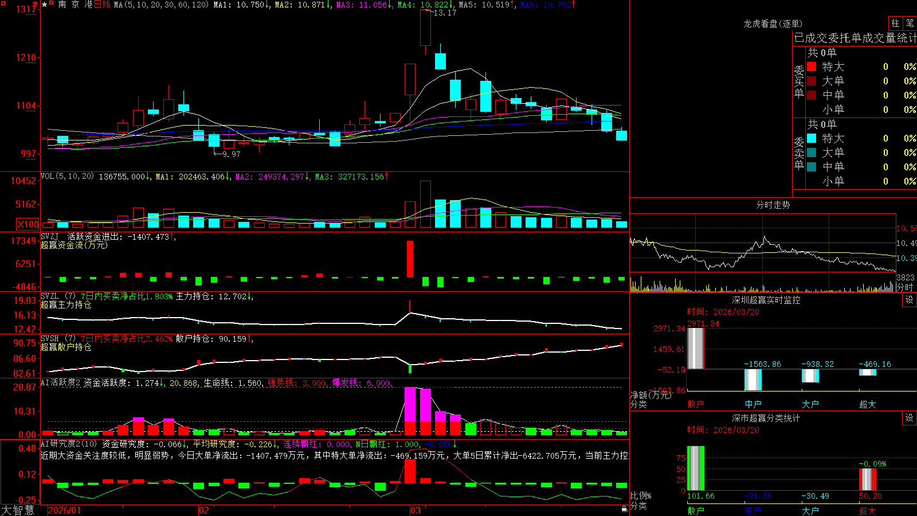Viewport: 917px width, 516px height.
Task: Switch to the 柱 (bar) view button
Action: (x=895, y=23)
